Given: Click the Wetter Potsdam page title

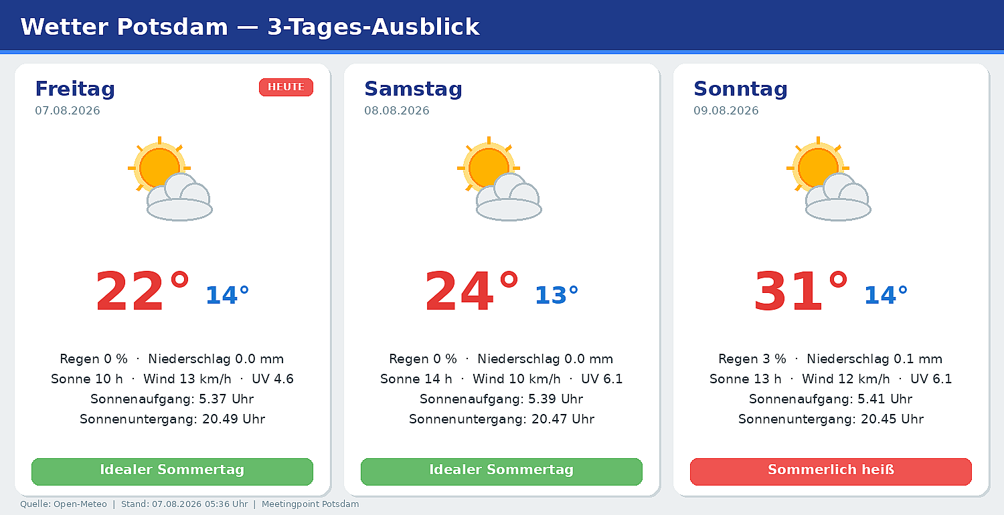Looking at the screenshot, I should click(x=250, y=27).
